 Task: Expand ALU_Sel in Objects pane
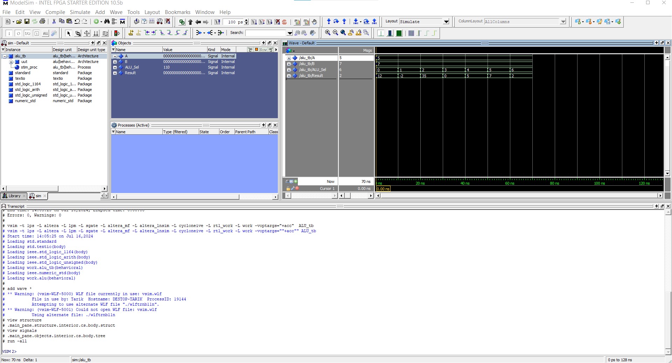pyautogui.click(x=115, y=67)
